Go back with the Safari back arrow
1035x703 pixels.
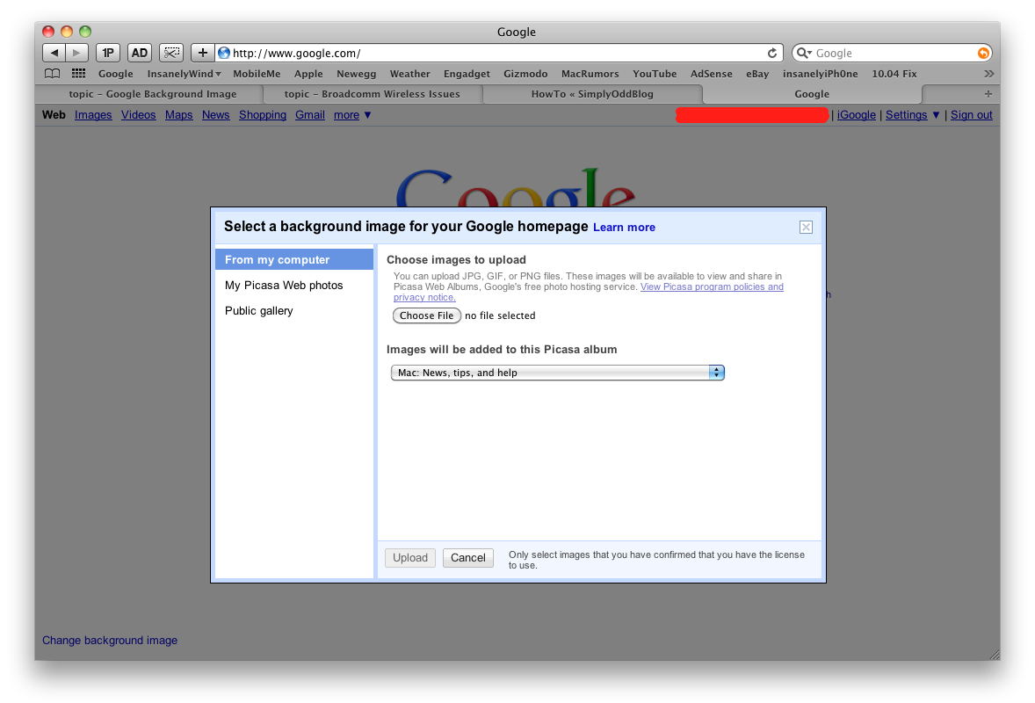(54, 53)
